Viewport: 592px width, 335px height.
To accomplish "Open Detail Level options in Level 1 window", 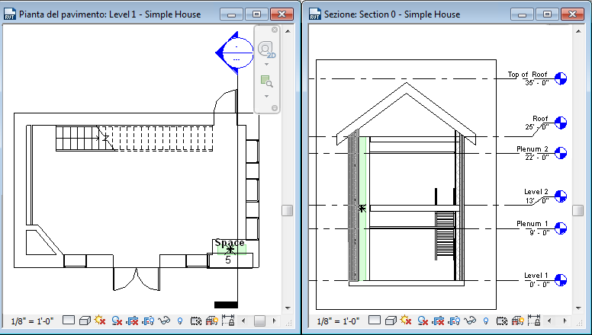I will click(x=69, y=321).
